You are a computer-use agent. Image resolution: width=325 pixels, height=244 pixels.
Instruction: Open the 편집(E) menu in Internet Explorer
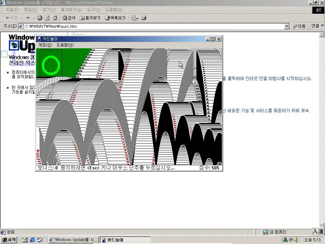click(x=30, y=10)
